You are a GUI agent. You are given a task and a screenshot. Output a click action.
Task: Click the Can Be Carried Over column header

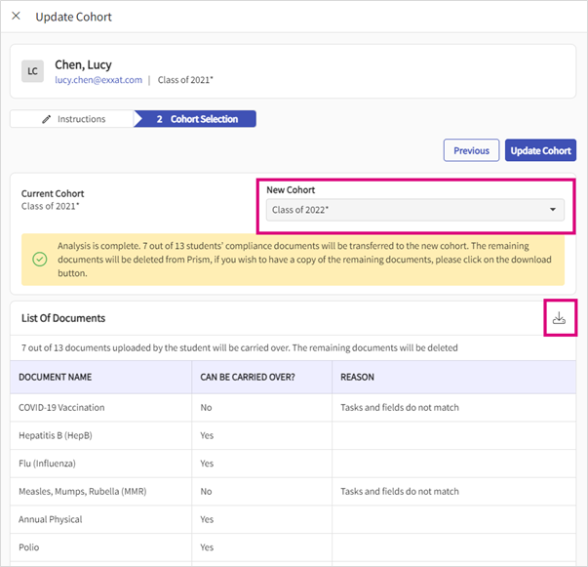coord(249,377)
